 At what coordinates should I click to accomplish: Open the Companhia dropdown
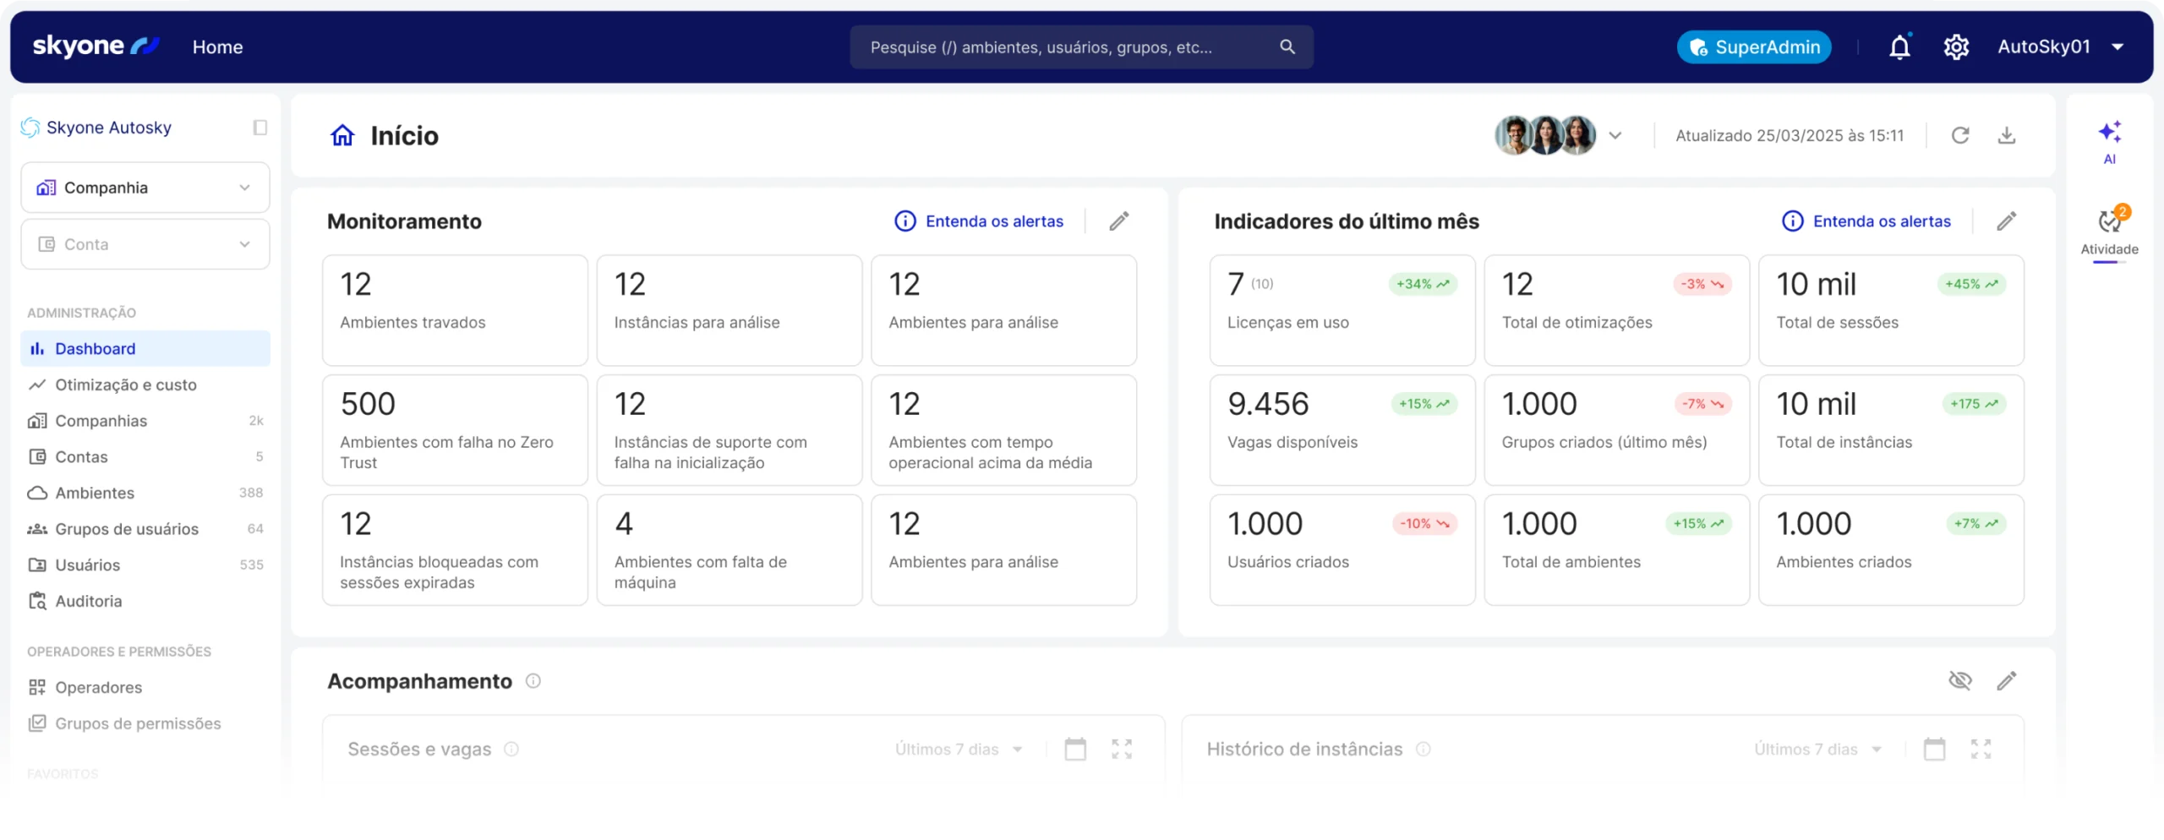145,188
